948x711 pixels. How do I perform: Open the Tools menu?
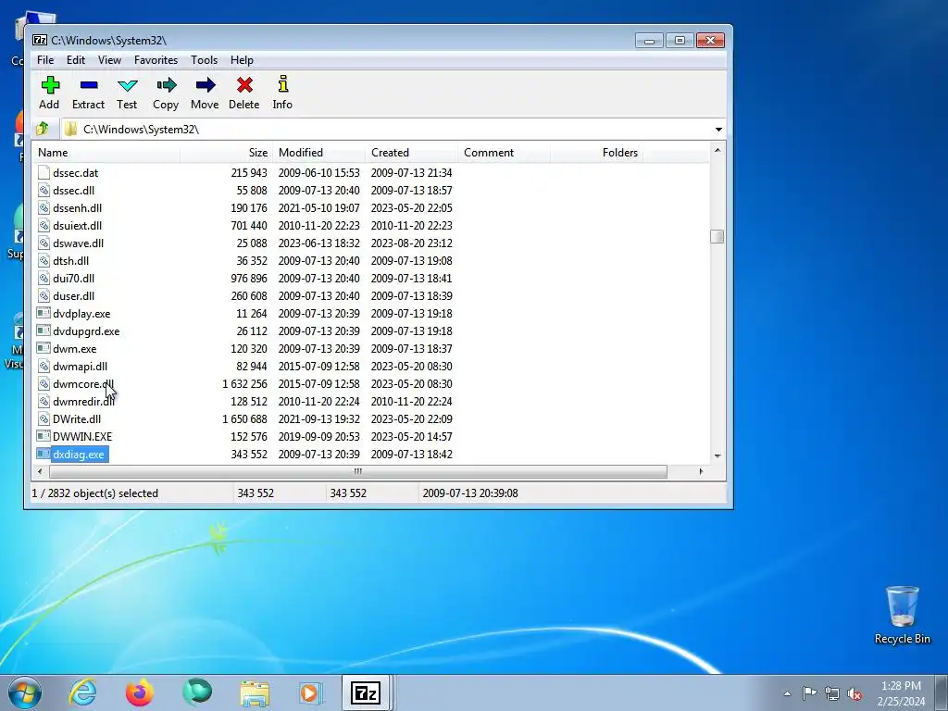coord(204,60)
